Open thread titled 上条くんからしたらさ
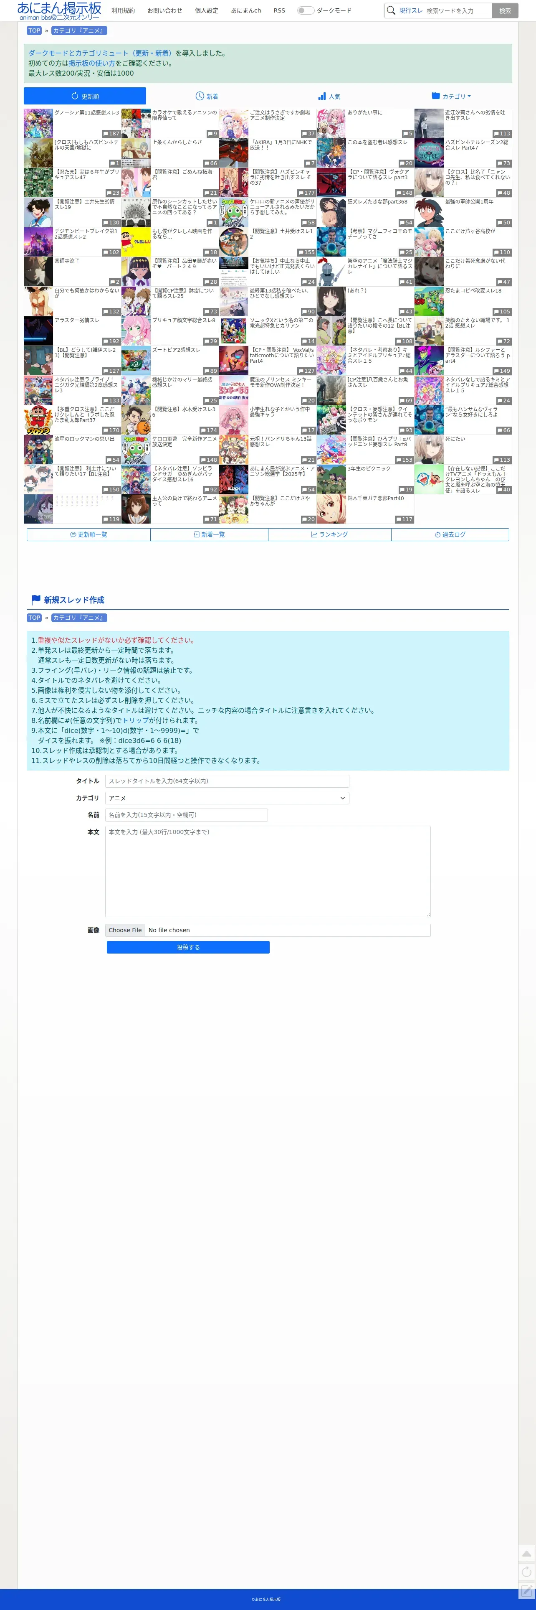Screen dimensions: 536x1610 pos(177,142)
